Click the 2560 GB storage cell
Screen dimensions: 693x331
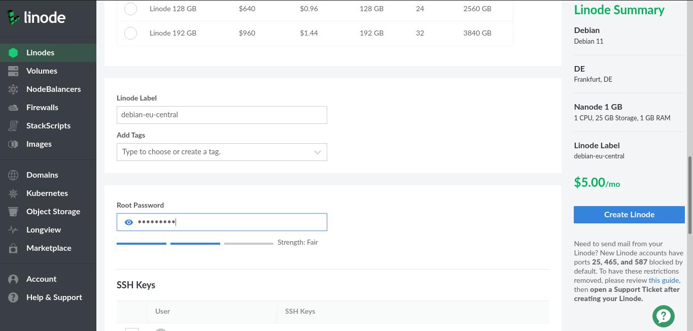tap(477, 9)
